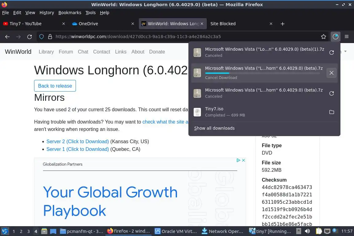This screenshot has height=236, width=354.
Task: Click the clipboard manager tray icon
Action: (x=319, y=231)
